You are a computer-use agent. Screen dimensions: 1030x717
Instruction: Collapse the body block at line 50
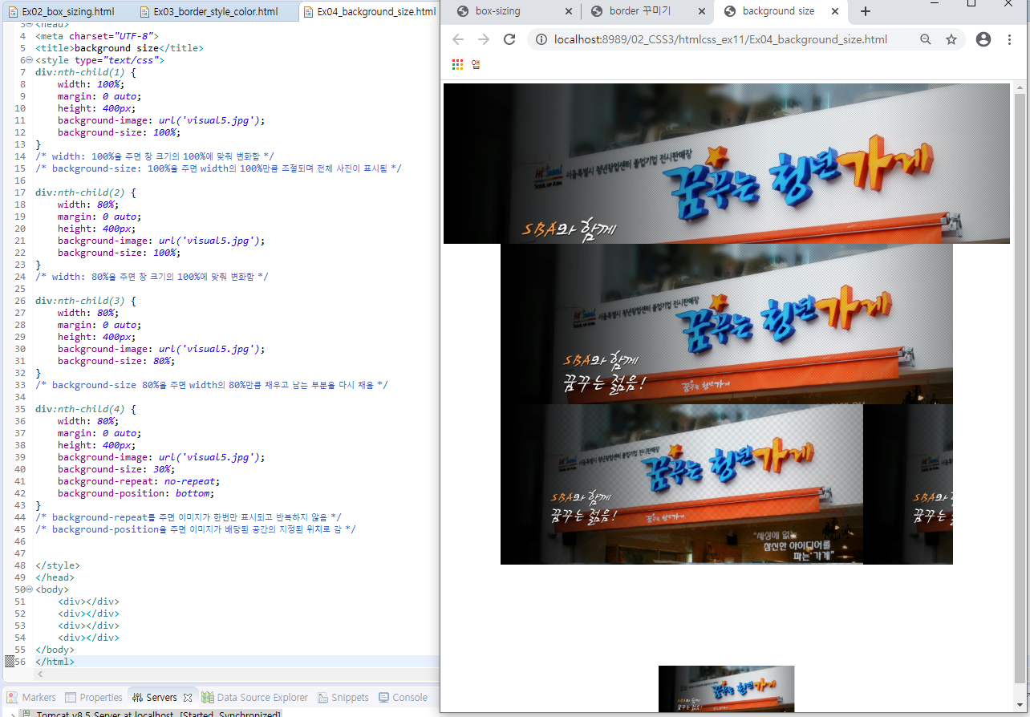coord(29,589)
